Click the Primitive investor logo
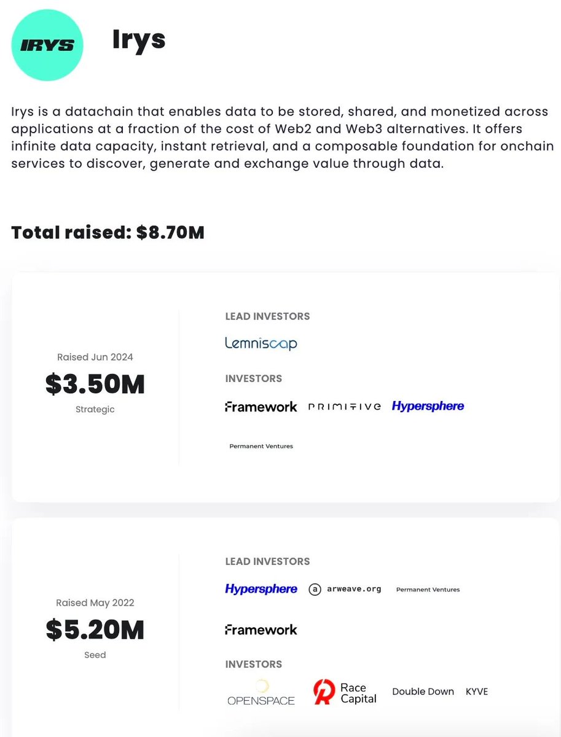The width and height of the screenshot is (561, 737). coord(345,407)
